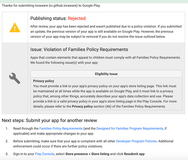The height and width of the screenshot is (160, 188).
Task: Click the Privacy policy heading in issue box
Action: point(44,81)
